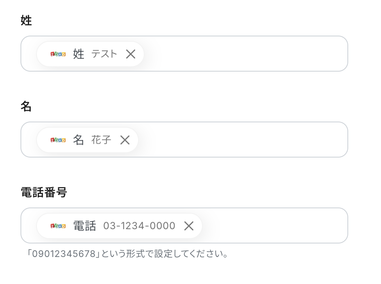
Task: Click the という形式で設定してください hint text
Action: click(x=165, y=254)
